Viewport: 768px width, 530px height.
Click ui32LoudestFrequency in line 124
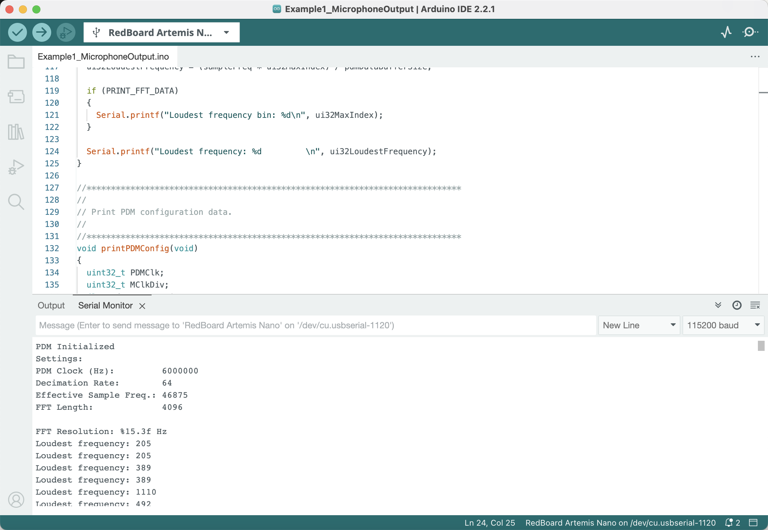(x=379, y=152)
